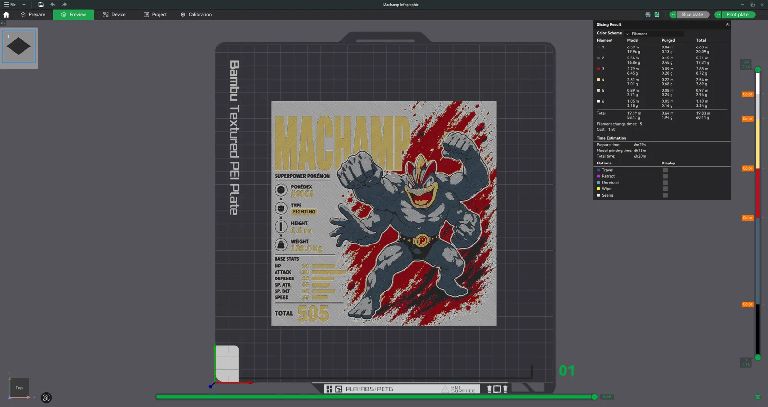Select plate 1 thumbnail

tap(19, 47)
